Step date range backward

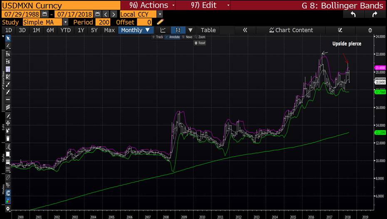point(106,14)
